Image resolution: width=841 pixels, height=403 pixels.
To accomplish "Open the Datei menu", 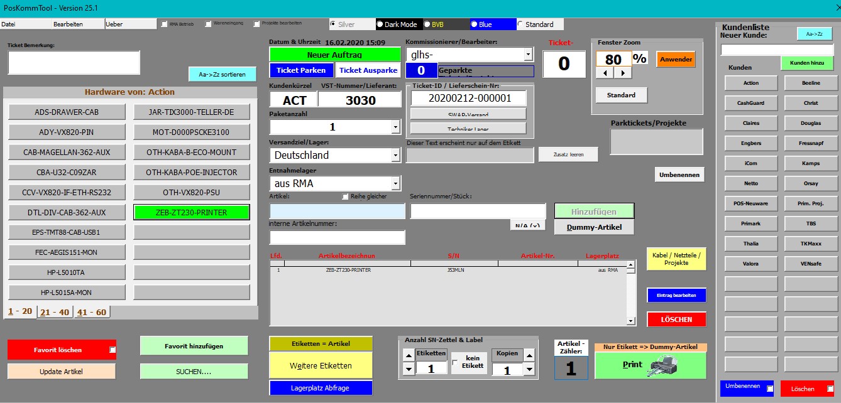I will pyautogui.click(x=9, y=24).
